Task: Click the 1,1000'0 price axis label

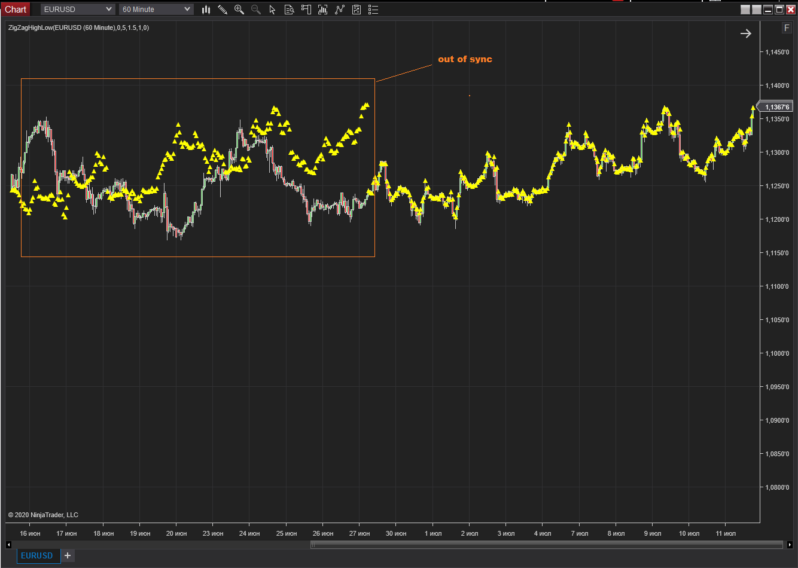Action: (x=778, y=353)
